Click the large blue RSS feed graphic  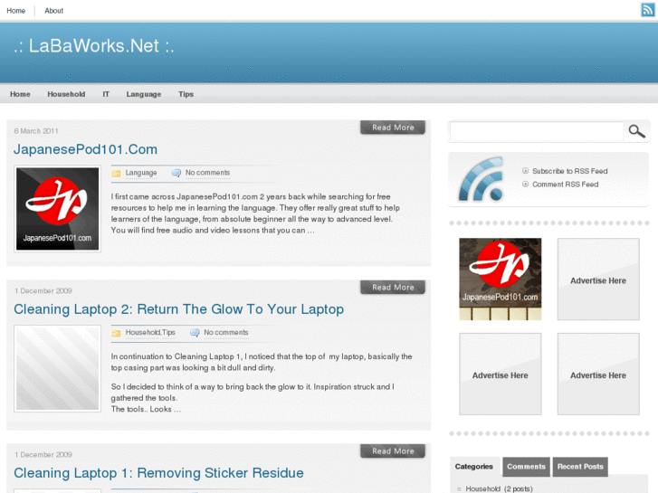click(x=481, y=179)
